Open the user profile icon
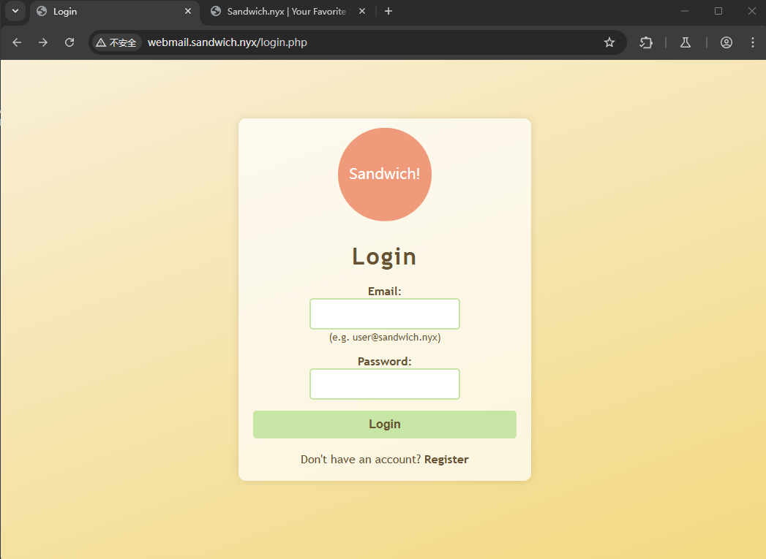Screen dimensions: 766x559 (x=726, y=42)
